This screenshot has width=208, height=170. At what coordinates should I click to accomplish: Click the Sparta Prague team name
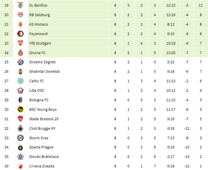(x=41, y=147)
